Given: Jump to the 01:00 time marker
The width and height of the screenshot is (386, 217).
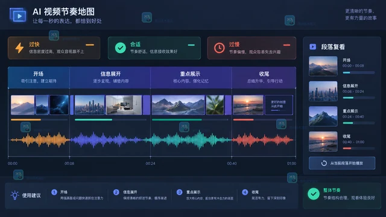Looking at the screenshot, I should [291, 163].
